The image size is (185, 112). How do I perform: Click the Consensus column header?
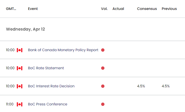click(x=147, y=9)
